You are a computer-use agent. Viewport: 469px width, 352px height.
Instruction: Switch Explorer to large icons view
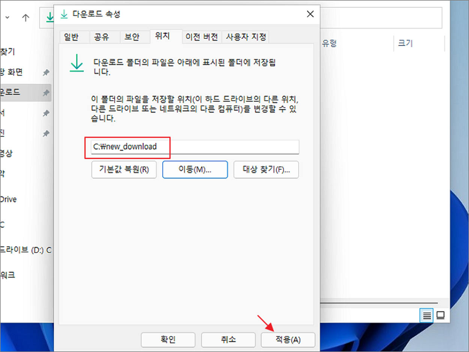[x=440, y=316]
